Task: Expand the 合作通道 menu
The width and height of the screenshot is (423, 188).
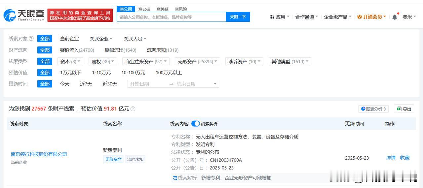Action: pyautogui.click(x=307, y=17)
